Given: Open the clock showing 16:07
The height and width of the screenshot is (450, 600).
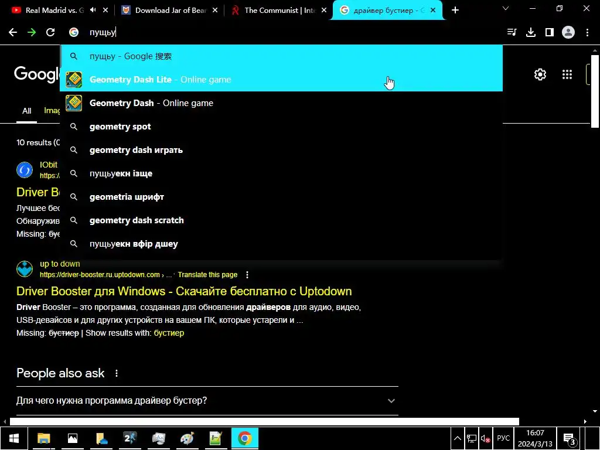Looking at the screenshot, I should coord(535,438).
